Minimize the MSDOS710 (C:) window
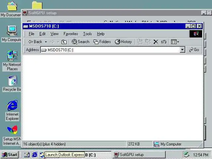The width and height of the screenshot is (212, 159). pos(188,26)
